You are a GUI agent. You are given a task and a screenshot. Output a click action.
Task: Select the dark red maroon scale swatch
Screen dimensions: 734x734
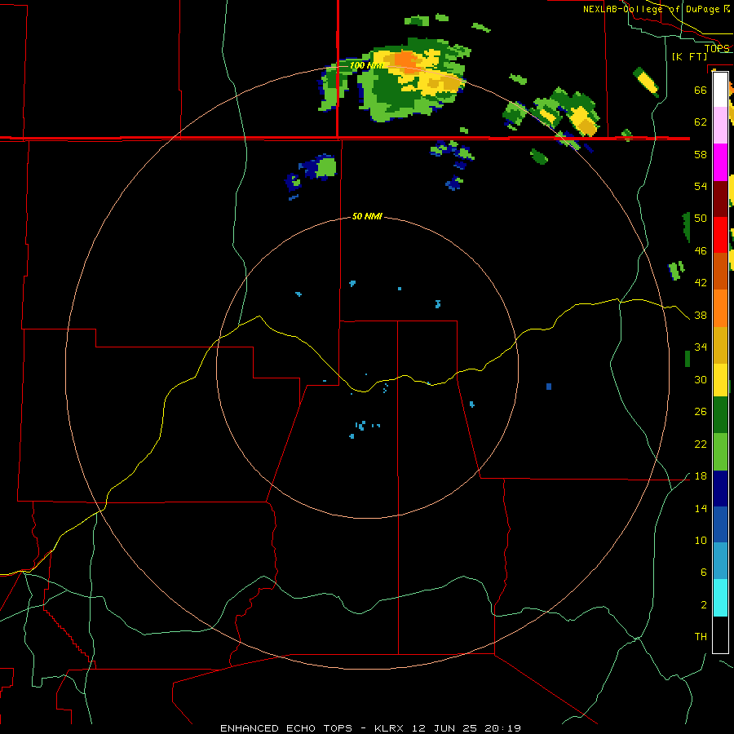click(720, 198)
